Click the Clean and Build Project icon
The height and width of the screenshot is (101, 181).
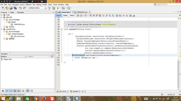click(x=54, y=8)
